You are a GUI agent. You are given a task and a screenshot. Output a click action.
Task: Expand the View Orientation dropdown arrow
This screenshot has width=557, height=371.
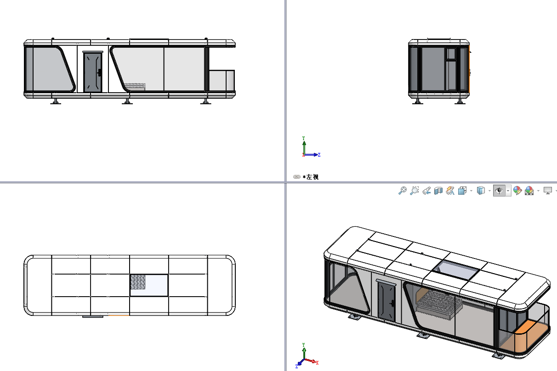[471, 191]
